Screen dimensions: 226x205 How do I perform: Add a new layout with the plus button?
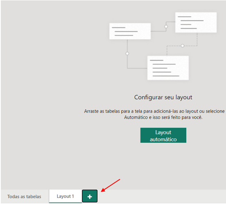pos(90,196)
